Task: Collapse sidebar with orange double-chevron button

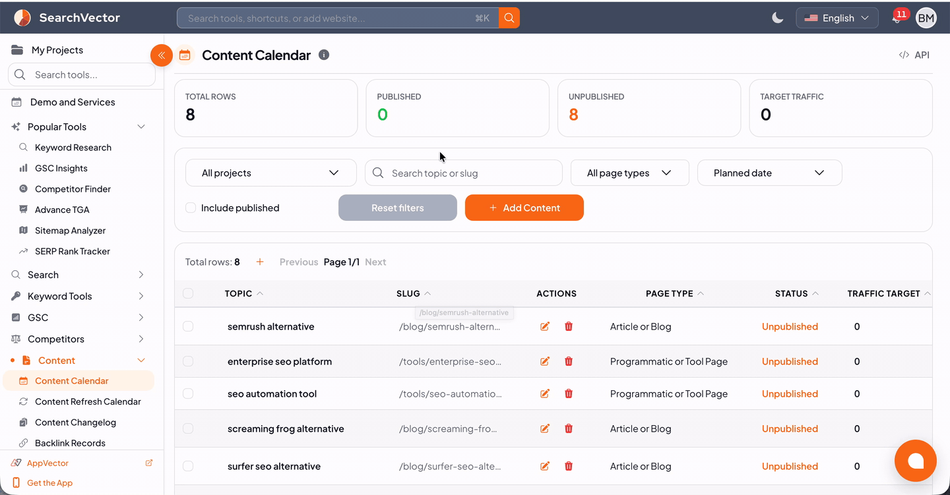Action: pyautogui.click(x=162, y=55)
